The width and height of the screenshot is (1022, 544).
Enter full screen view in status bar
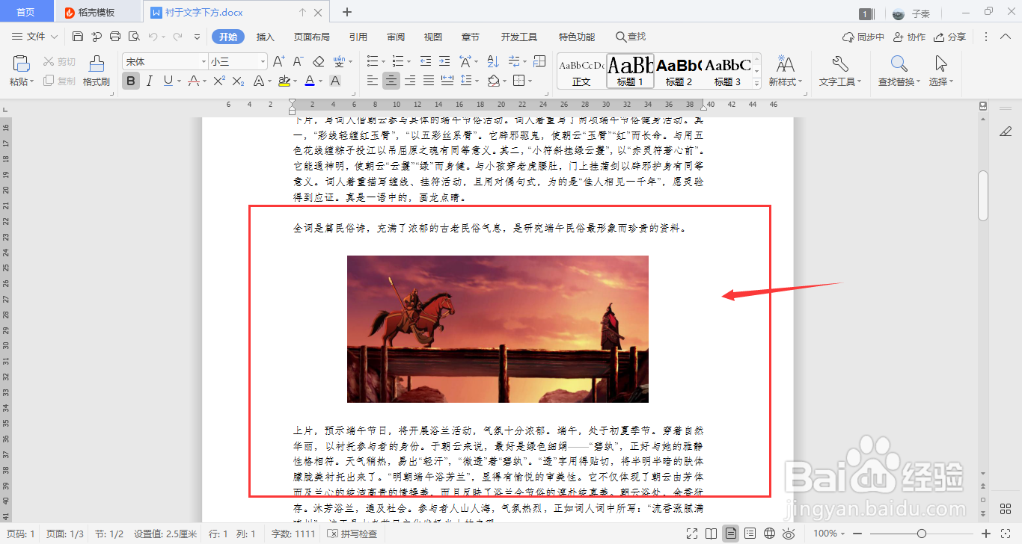pyautogui.click(x=692, y=534)
